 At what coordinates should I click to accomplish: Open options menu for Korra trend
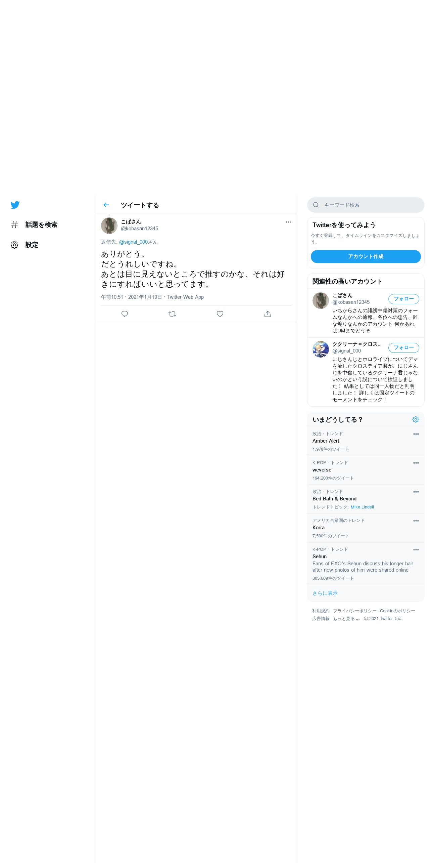click(416, 521)
